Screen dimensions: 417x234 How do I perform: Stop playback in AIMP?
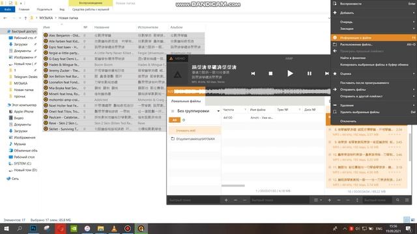pyautogui.click(x=270, y=73)
